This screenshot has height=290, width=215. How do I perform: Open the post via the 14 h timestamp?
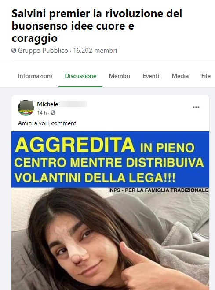[x=42, y=113]
